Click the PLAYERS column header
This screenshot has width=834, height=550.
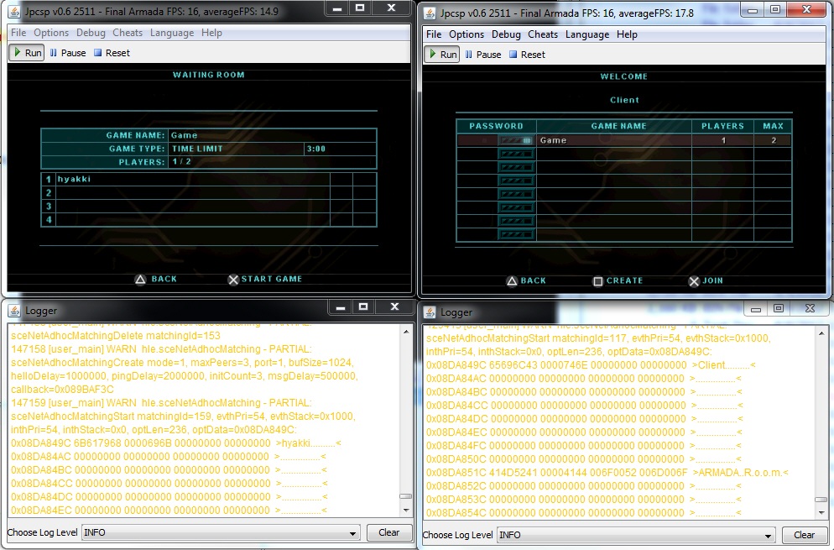pos(722,126)
